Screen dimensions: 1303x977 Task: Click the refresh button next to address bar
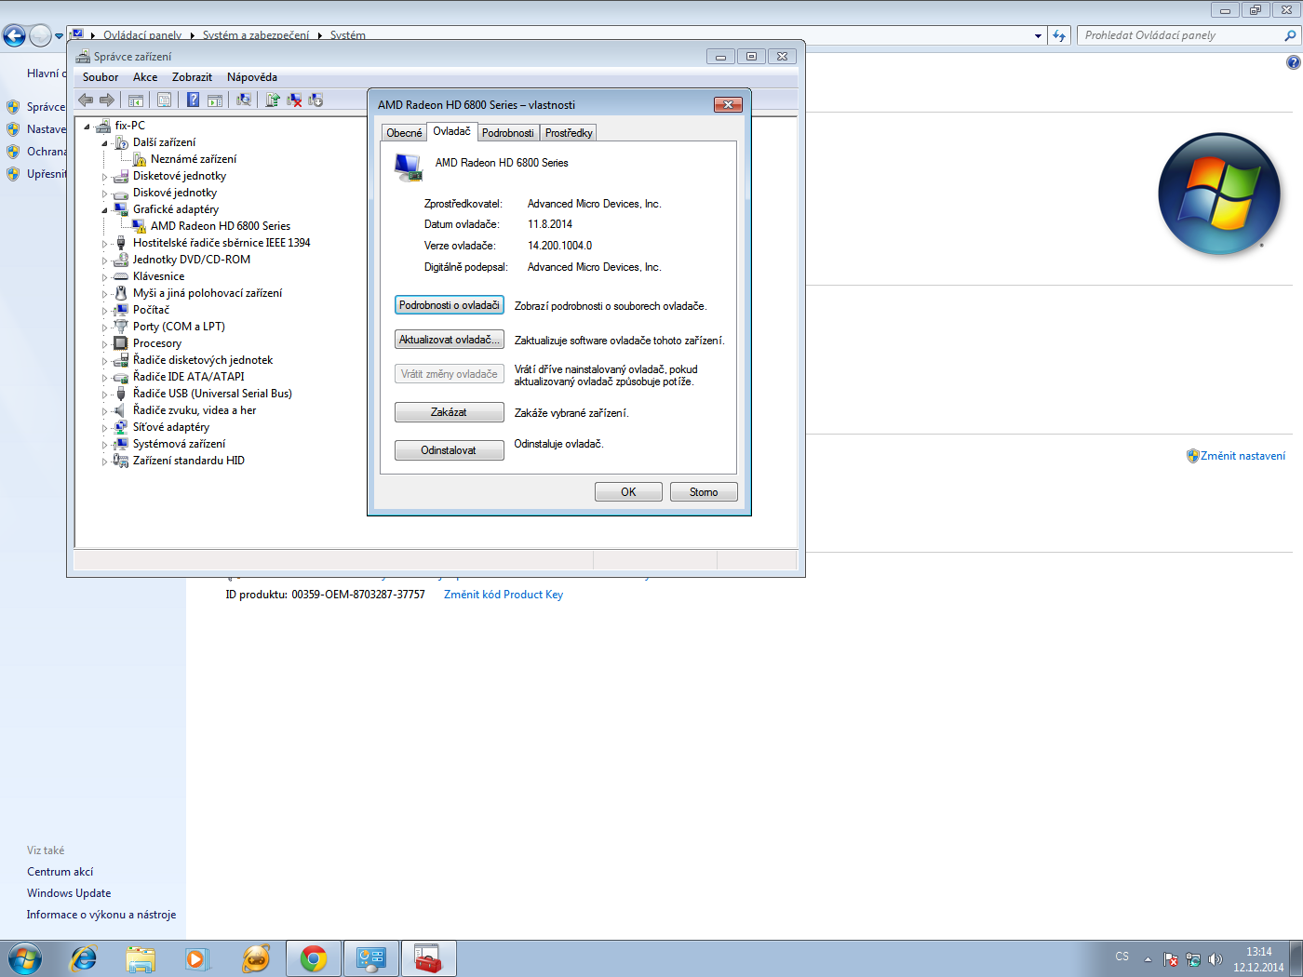[x=1059, y=36]
